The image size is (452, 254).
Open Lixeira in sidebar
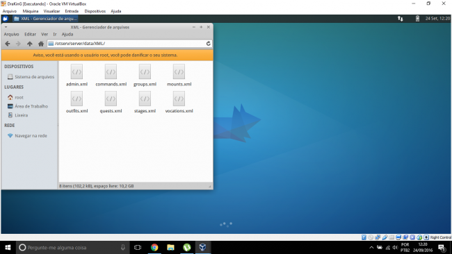(x=18, y=115)
